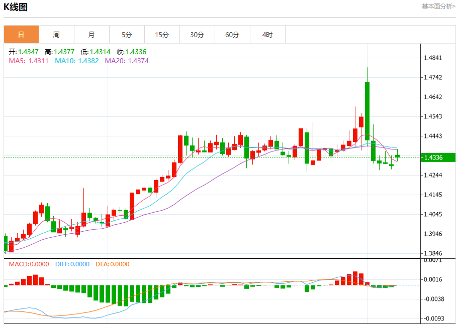Click the MACD:0.0000 indicator label

coord(29,264)
